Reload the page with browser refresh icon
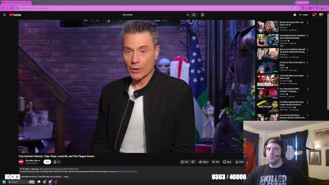 (x=12, y=8)
